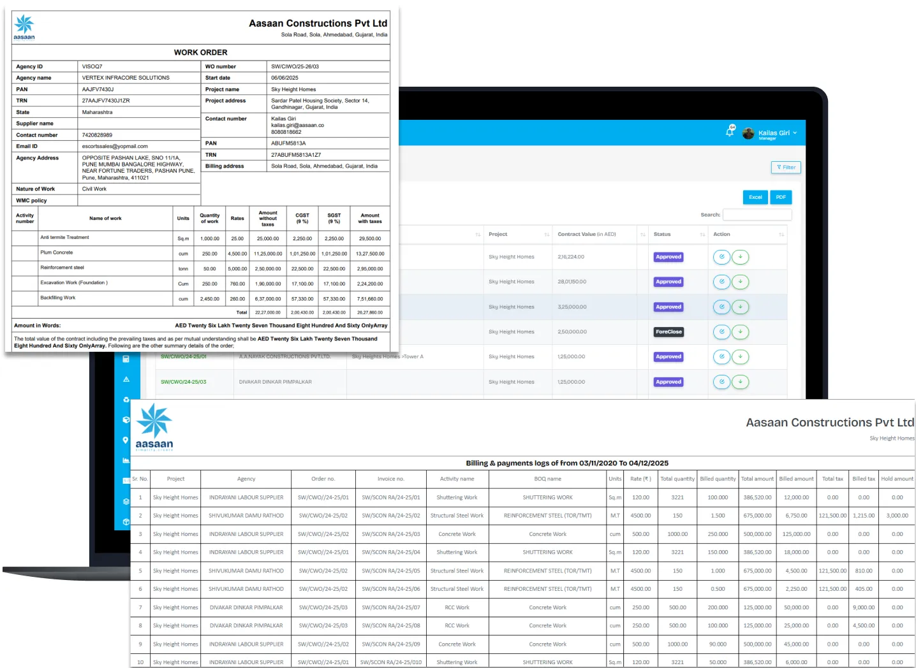Viewport: 916px width, 668px height.
Task: Click edit icon for the ForeClose row
Action: pos(721,331)
